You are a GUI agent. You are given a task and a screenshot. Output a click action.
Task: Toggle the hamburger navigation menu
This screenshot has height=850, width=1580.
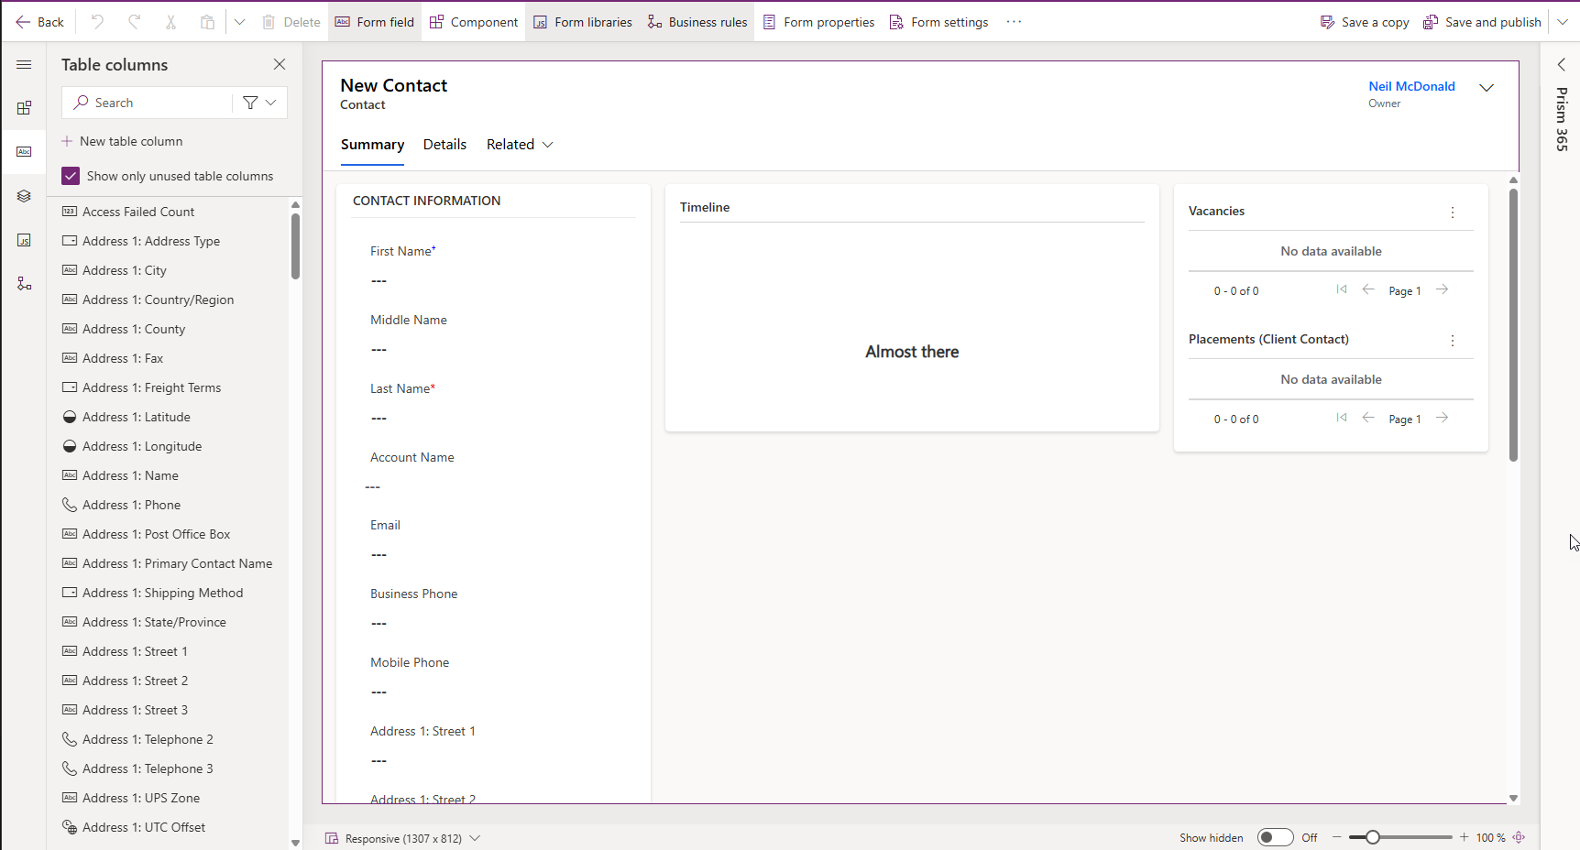tap(24, 64)
